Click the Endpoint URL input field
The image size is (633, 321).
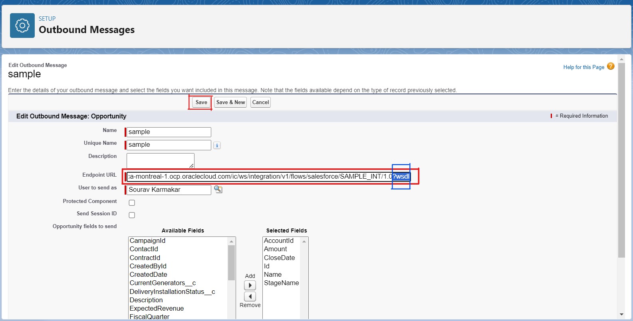click(260, 177)
